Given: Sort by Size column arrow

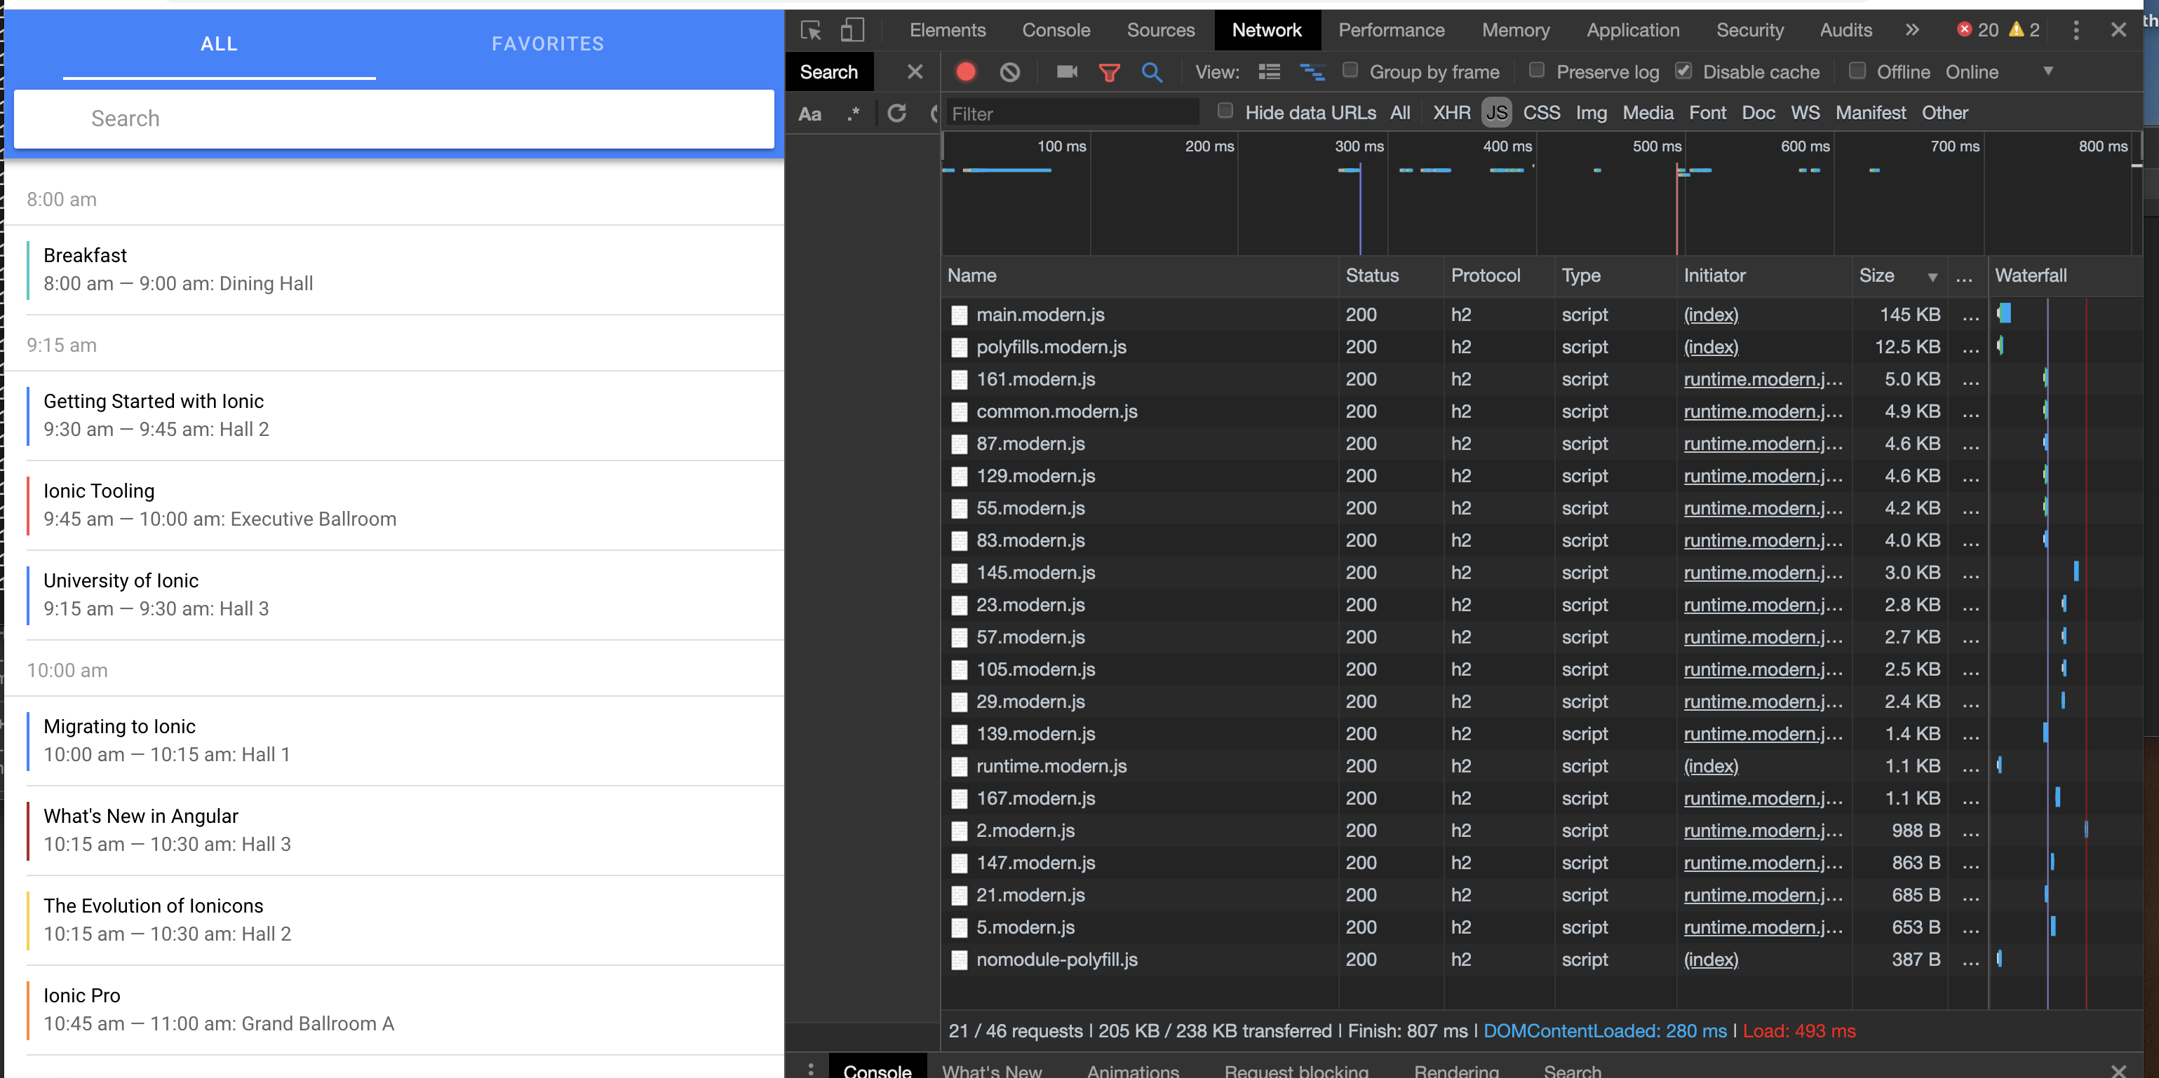Looking at the screenshot, I should [1932, 278].
